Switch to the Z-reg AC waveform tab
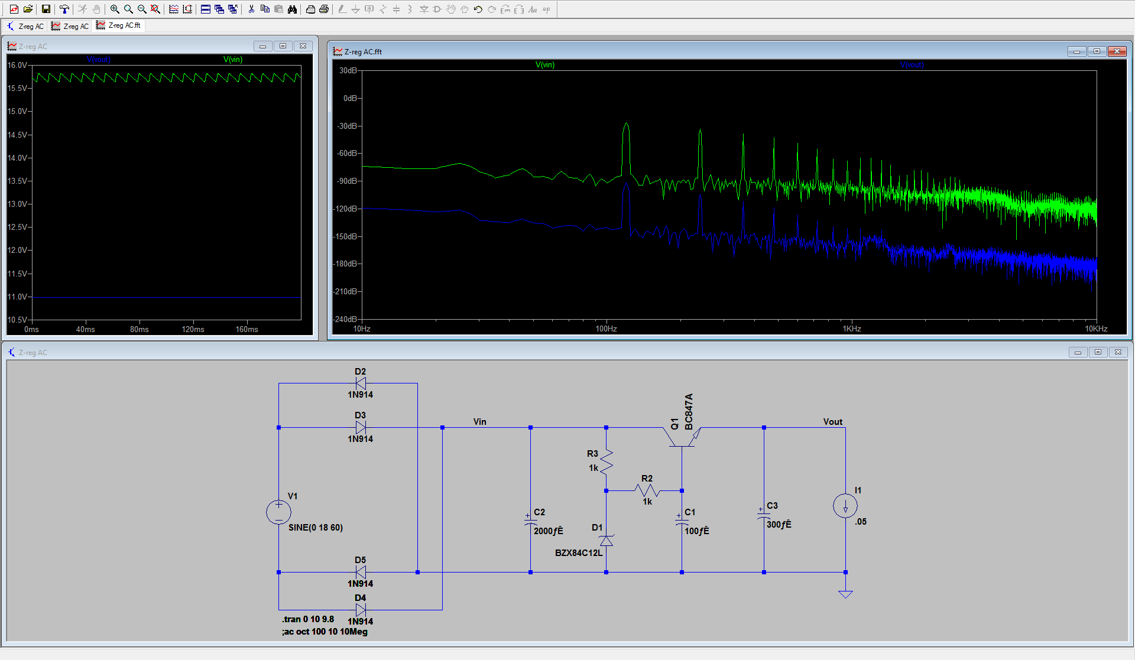This screenshot has width=1135, height=660. (70, 26)
